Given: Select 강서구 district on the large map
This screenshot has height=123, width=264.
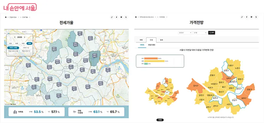Looking at the screenshot, I should pos(196,86).
